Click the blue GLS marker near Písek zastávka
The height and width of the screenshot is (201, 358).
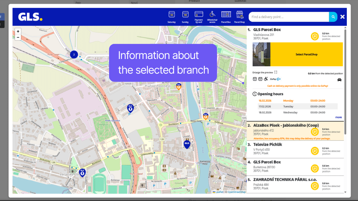[130, 108]
